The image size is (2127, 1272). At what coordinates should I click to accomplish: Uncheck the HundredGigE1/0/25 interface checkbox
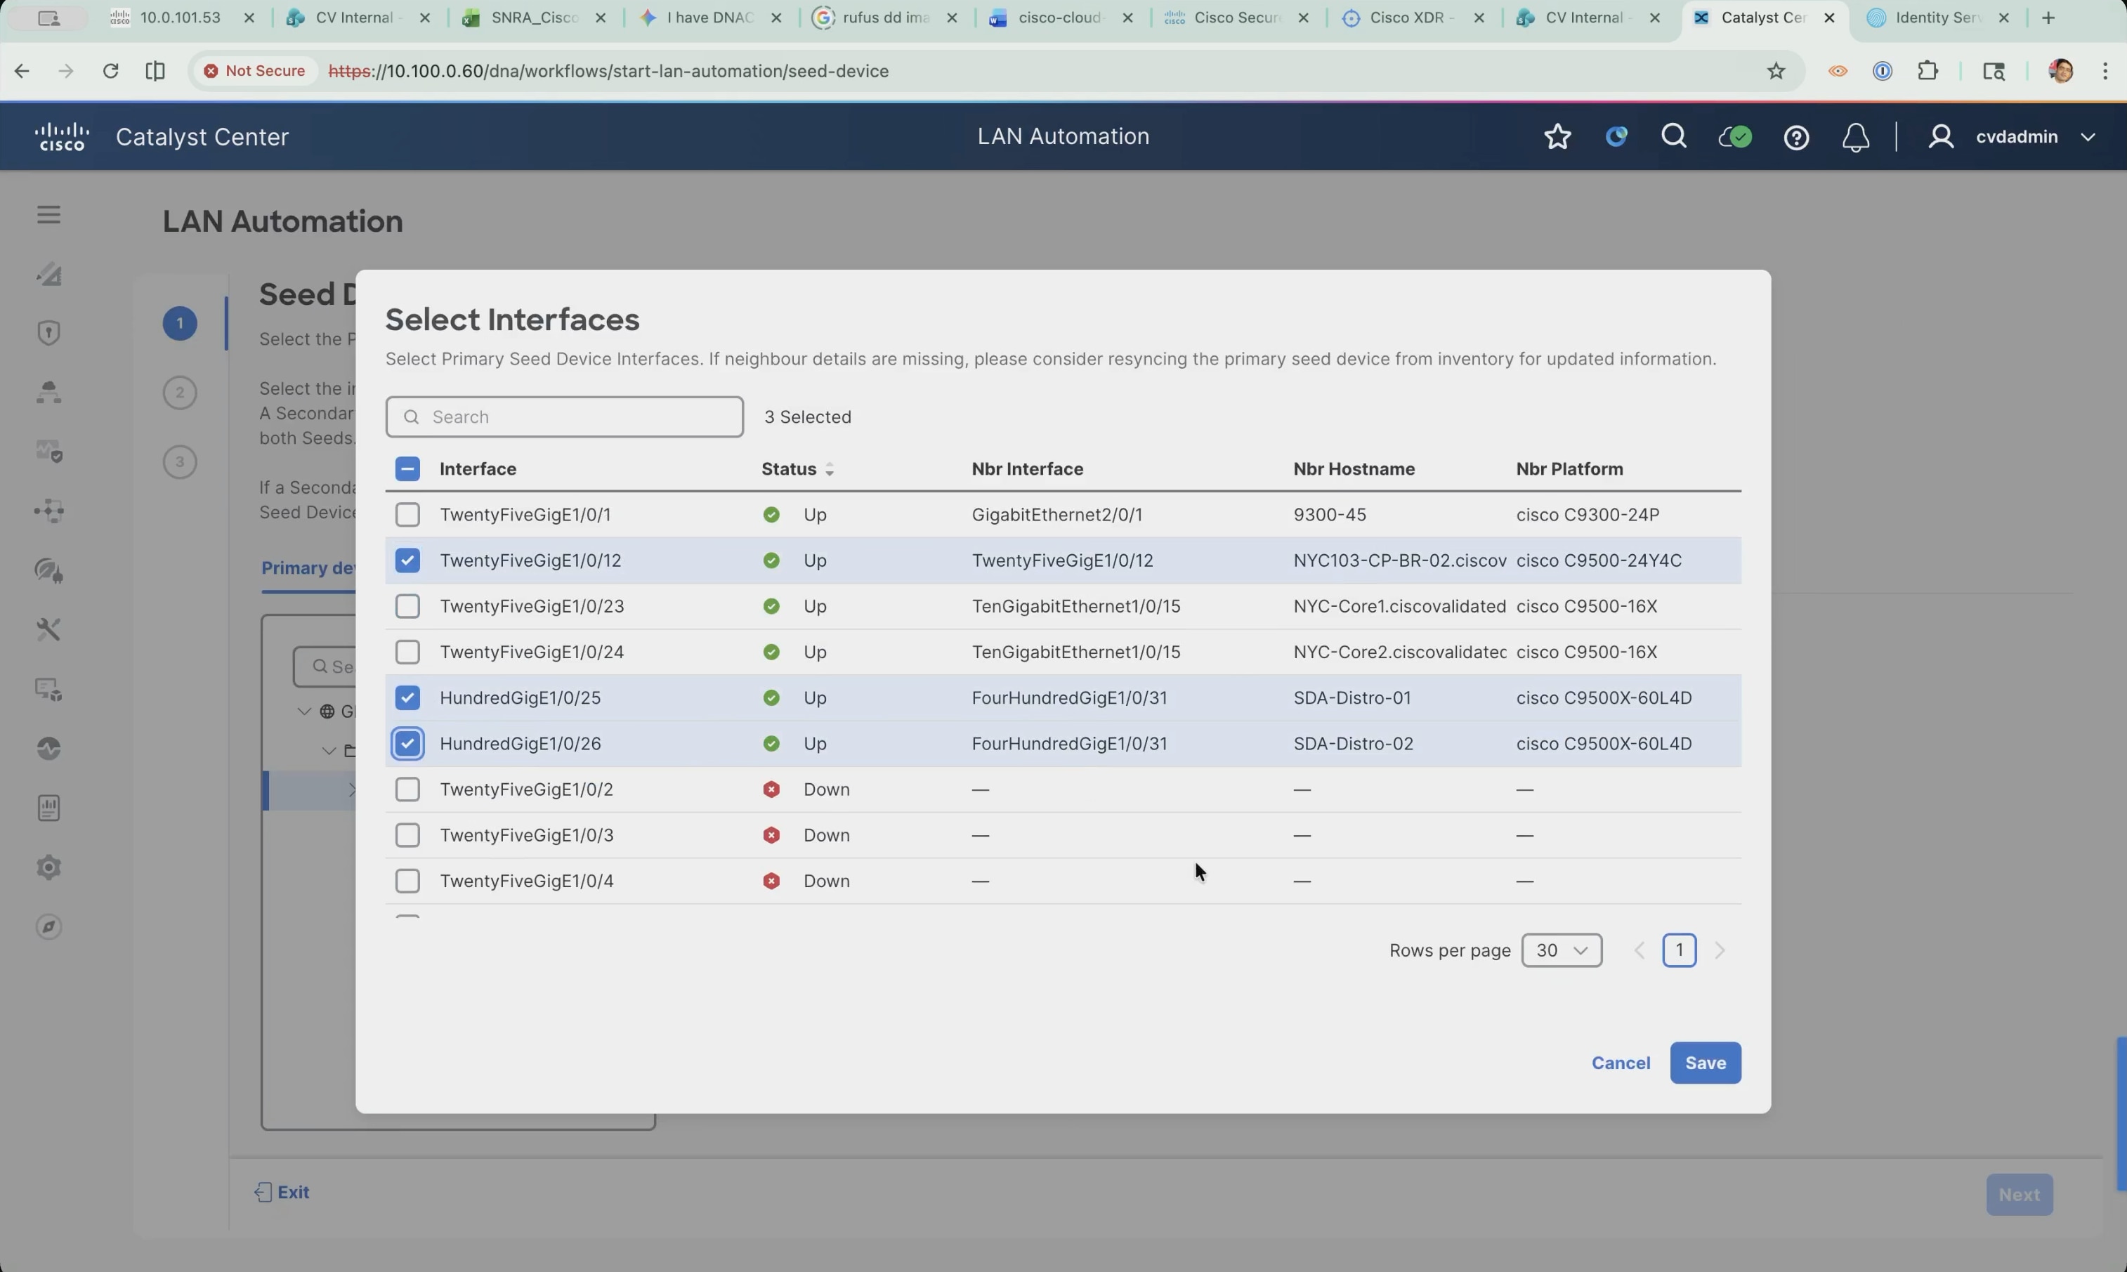point(407,697)
